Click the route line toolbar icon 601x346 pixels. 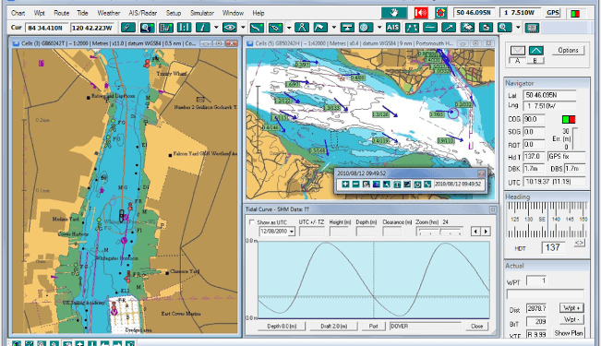click(257, 28)
